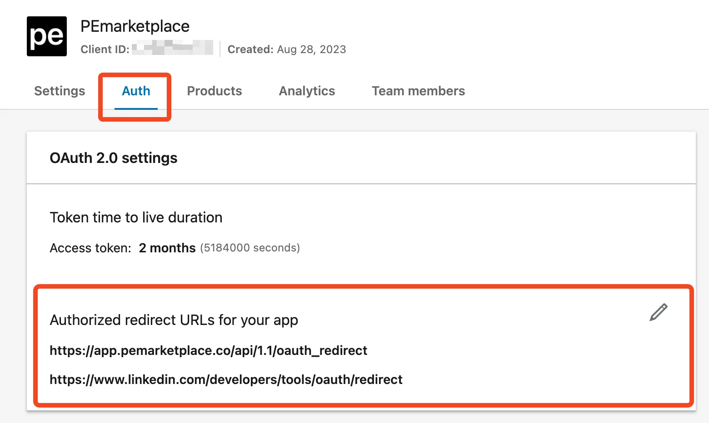Click the blurred Client ID value
709x423 pixels.
coord(173,48)
